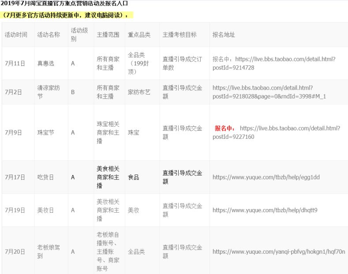
Task: Select the 7月19日 date cell
Action: pos(15,210)
